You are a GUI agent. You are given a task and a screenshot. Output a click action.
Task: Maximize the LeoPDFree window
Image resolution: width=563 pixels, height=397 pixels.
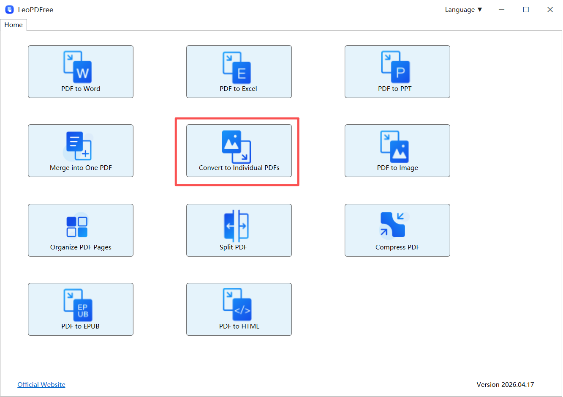pos(526,9)
